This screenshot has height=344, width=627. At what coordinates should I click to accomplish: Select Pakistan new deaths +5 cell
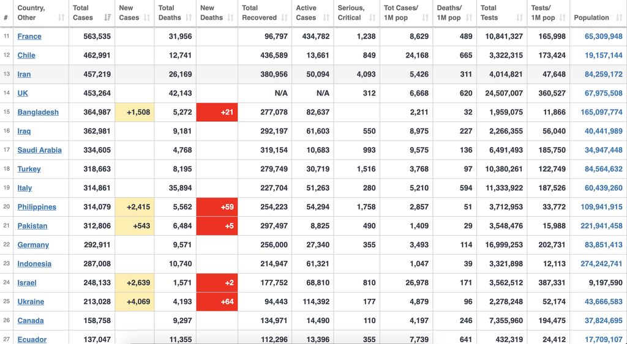tap(217, 226)
